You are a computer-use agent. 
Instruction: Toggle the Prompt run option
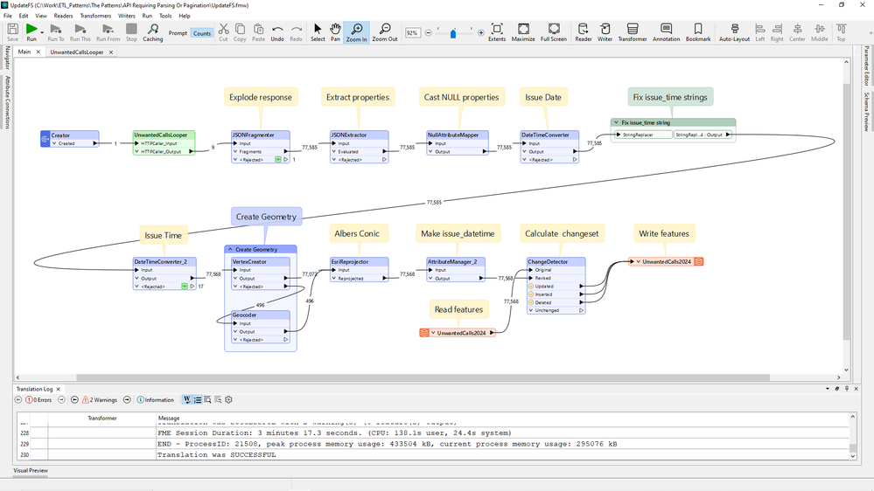[x=178, y=34]
